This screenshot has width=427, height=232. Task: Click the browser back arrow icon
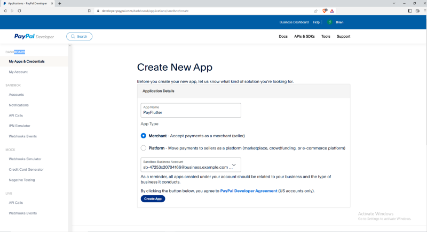(x=5, y=11)
